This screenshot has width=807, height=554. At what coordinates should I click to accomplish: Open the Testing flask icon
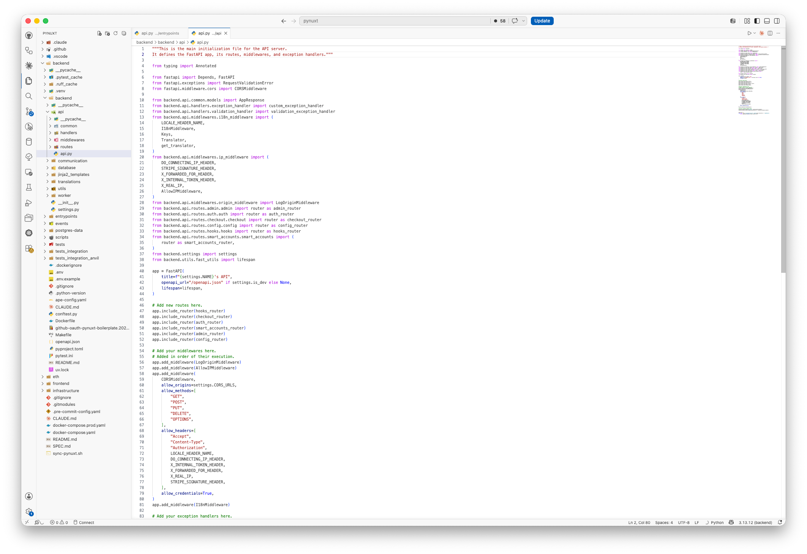point(29,187)
